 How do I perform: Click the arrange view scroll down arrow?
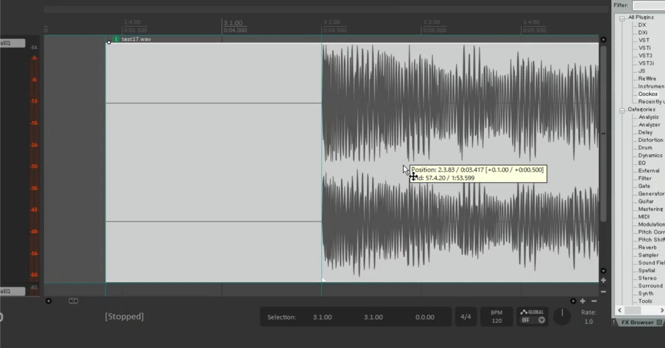(603, 271)
